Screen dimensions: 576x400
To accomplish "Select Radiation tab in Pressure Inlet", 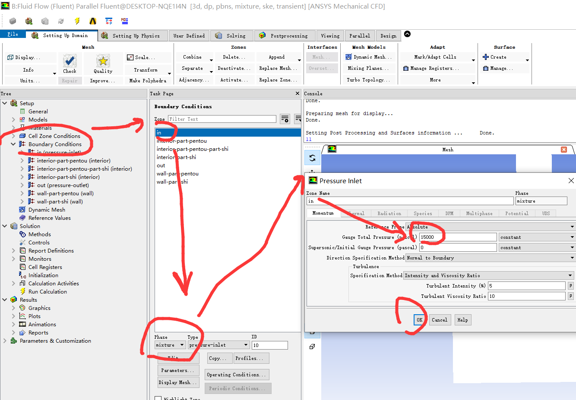I will point(389,213).
